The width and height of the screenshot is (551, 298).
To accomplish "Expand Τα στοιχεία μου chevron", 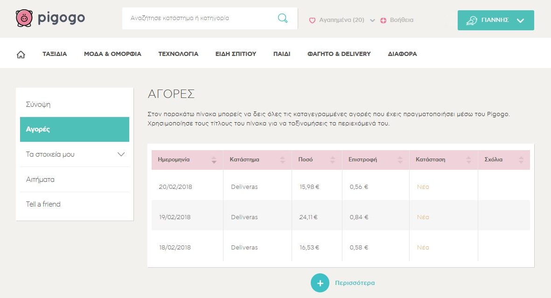I will 121,154.
